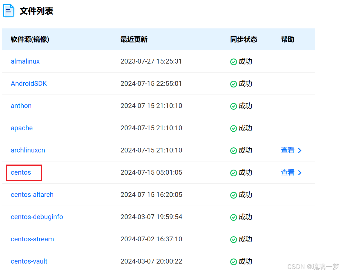340x272 pixels.
Task: Click the 文件列表 heading text
Action: (x=37, y=11)
